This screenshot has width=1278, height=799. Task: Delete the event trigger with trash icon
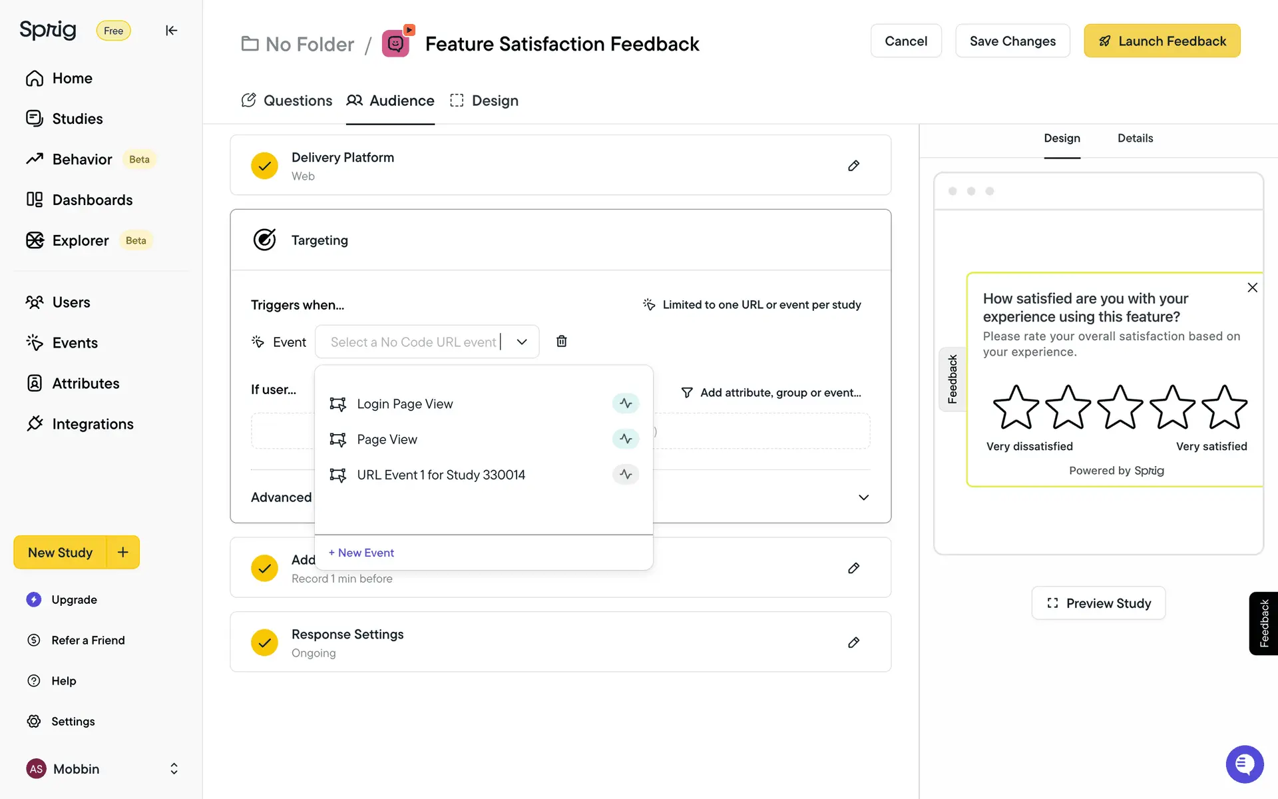click(x=561, y=342)
